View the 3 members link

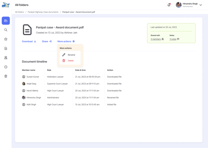click(x=157, y=39)
